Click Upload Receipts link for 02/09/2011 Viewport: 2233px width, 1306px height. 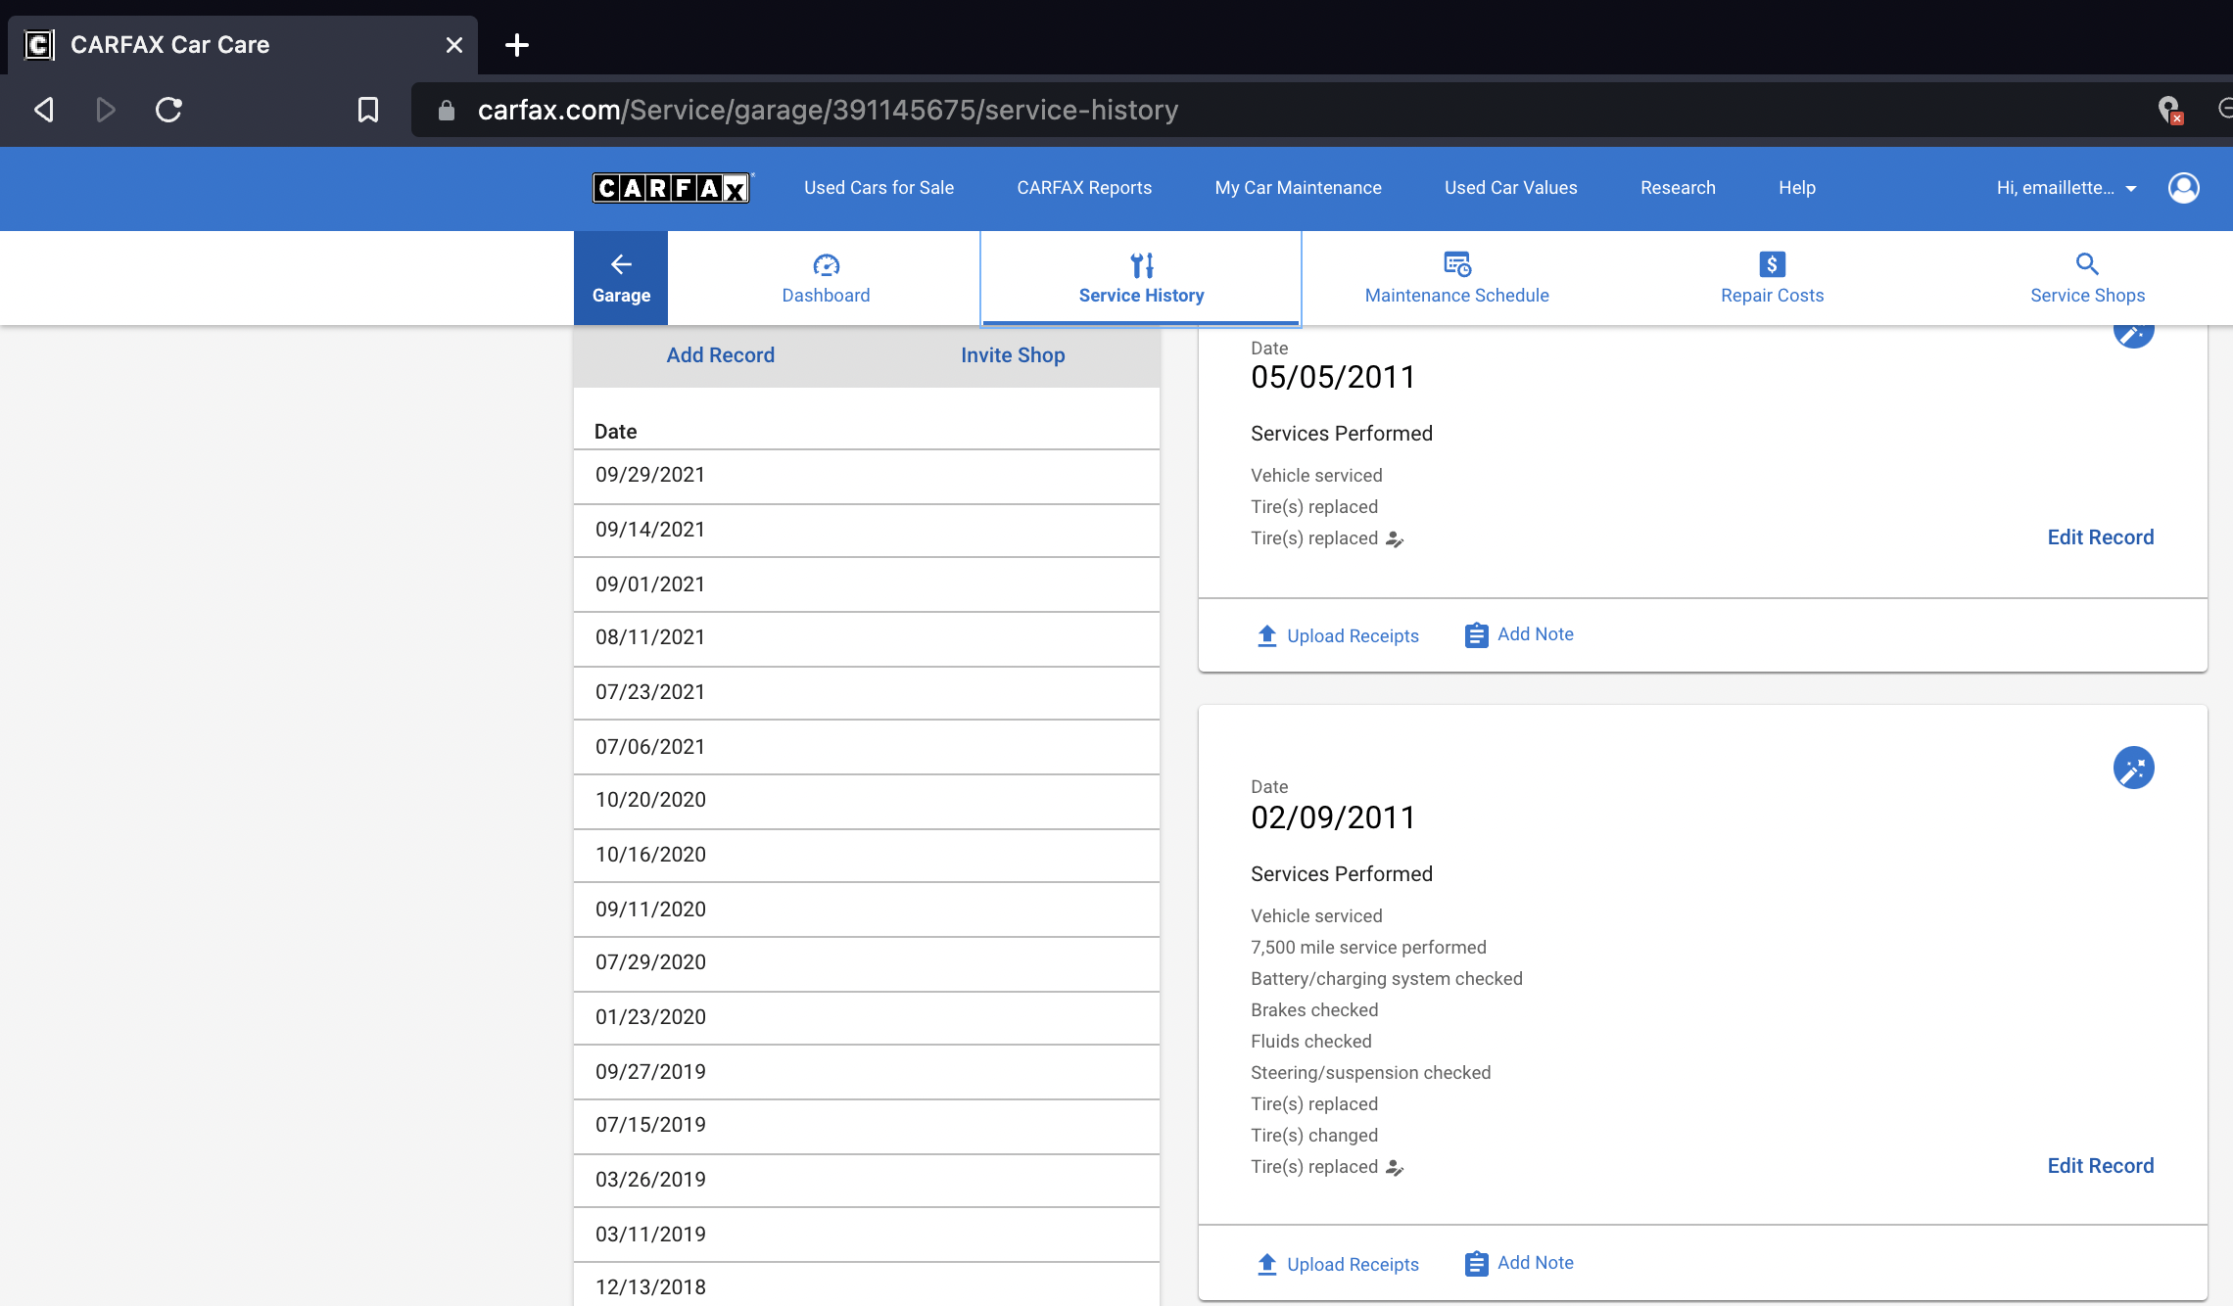(x=1353, y=1265)
